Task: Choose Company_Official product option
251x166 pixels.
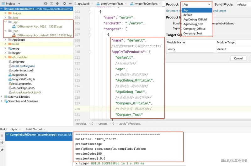Action: coord(197,29)
